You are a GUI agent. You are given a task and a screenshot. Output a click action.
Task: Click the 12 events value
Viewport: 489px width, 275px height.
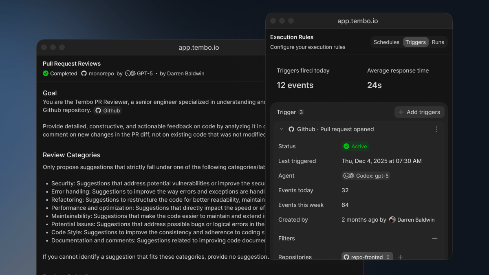pyautogui.click(x=295, y=85)
